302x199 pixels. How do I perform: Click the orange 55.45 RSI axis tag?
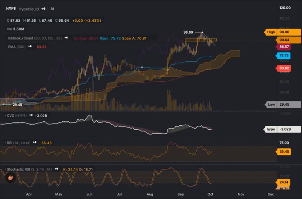coord(283,151)
